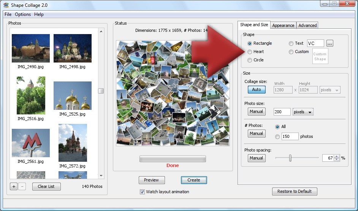
Task: Open the Help menu
Action: tap(39, 14)
